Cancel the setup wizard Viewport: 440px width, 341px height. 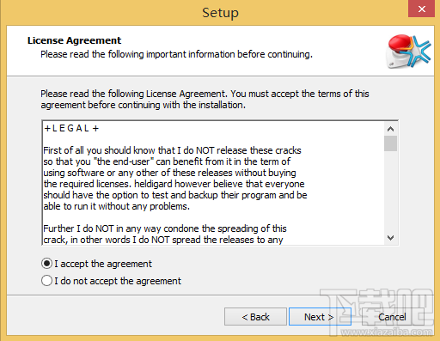tap(393, 317)
